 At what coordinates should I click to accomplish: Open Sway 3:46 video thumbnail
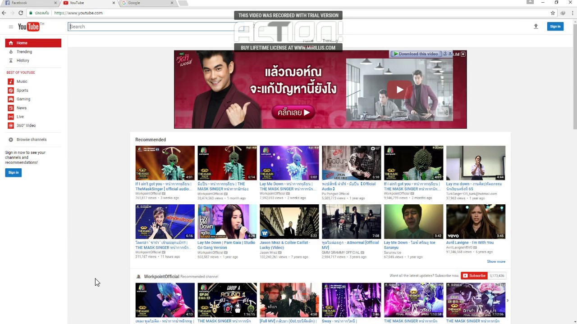point(352,300)
